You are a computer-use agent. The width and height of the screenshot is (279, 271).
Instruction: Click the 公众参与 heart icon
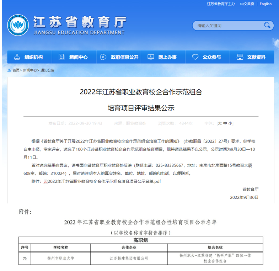(195, 57)
